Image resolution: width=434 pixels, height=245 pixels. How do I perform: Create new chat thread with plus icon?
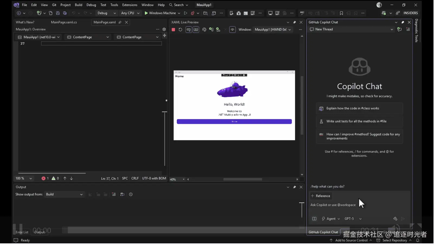399,29
